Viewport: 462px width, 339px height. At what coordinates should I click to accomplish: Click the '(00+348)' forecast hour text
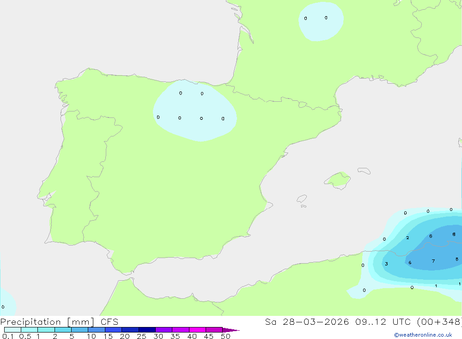439,321
